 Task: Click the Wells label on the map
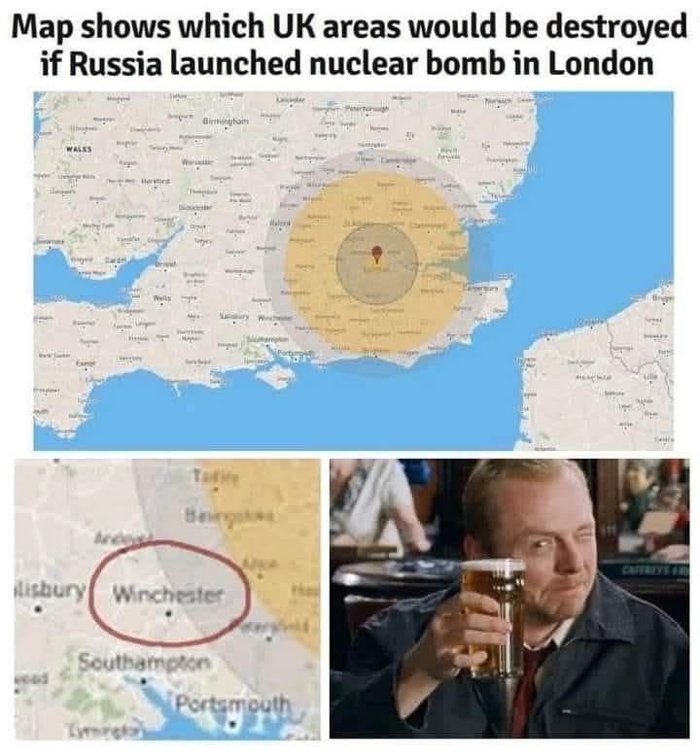(160, 298)
